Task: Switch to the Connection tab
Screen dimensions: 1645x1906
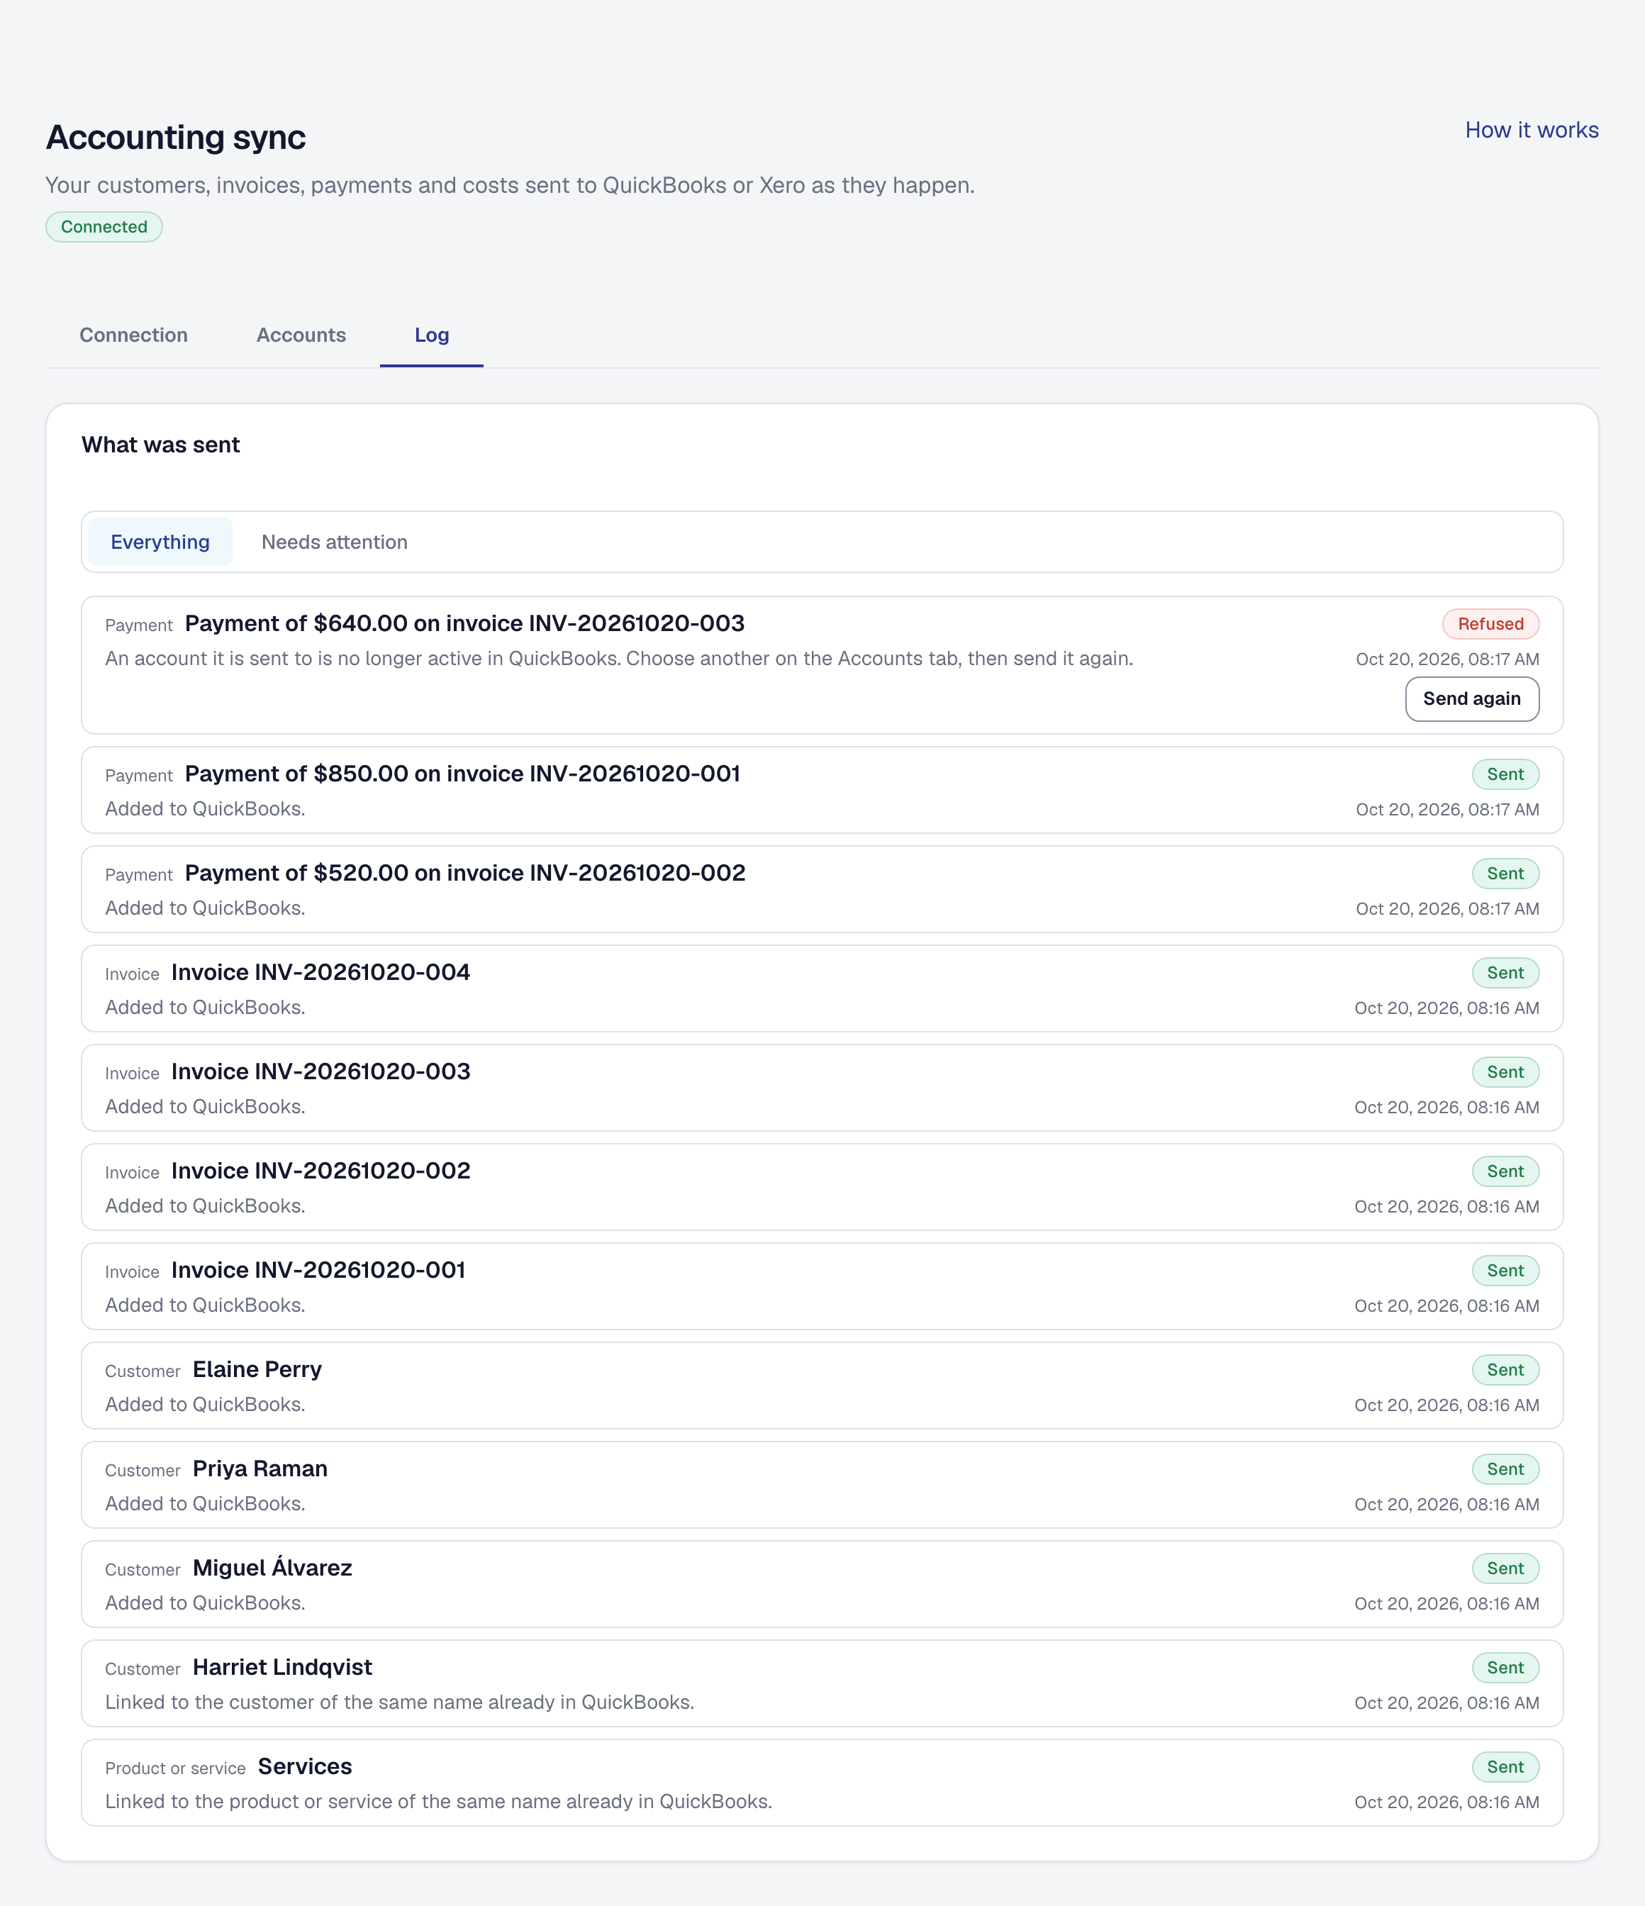Action: point(133,335)
